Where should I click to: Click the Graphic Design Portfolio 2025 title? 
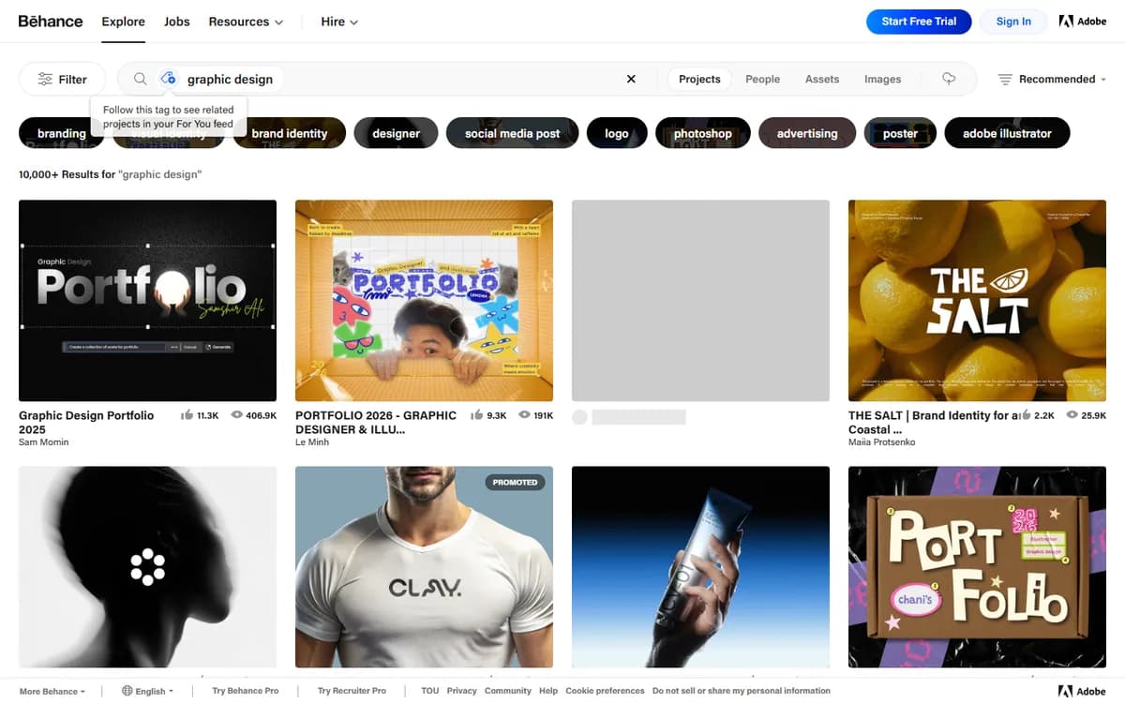tap(86, 422)
